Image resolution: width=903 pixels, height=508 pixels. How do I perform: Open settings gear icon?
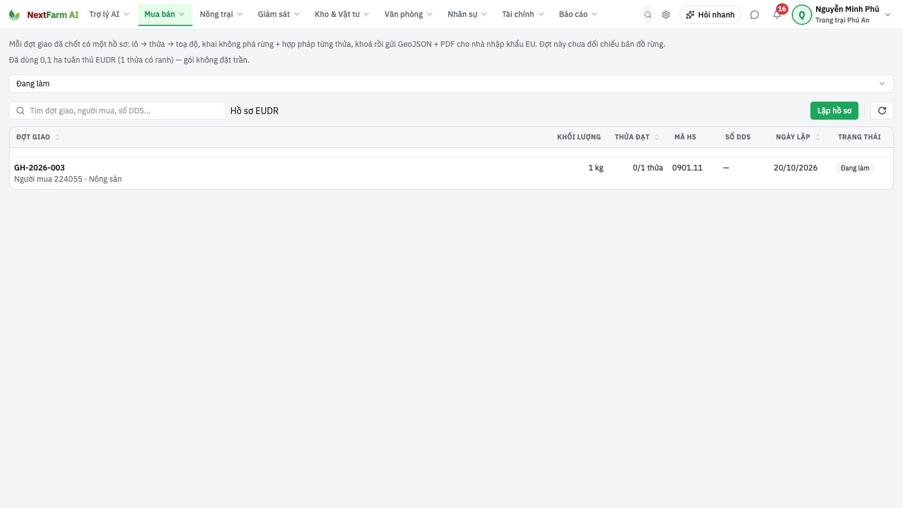coord(666,15)
